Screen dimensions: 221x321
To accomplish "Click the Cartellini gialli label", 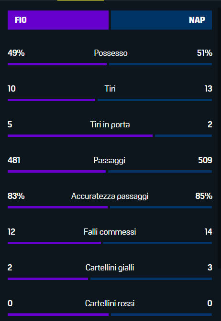I will click(x=110, y=268).
